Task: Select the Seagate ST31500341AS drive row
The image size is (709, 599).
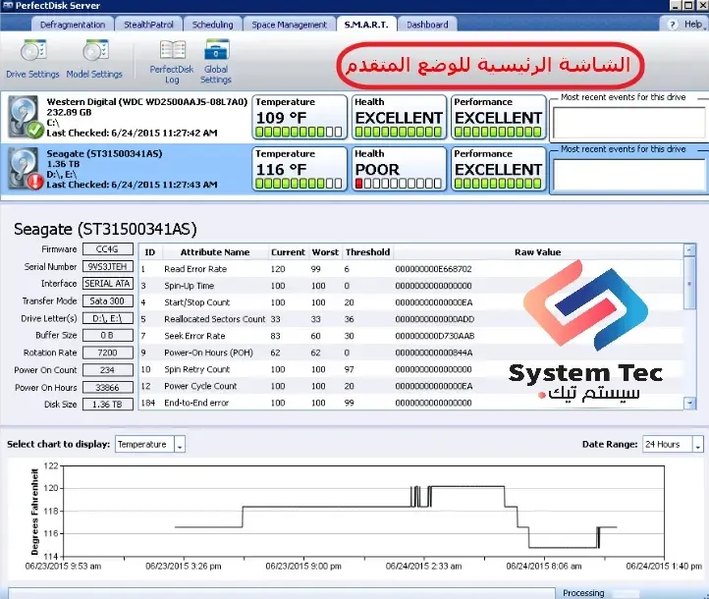Action: click(x=354, y=170)
